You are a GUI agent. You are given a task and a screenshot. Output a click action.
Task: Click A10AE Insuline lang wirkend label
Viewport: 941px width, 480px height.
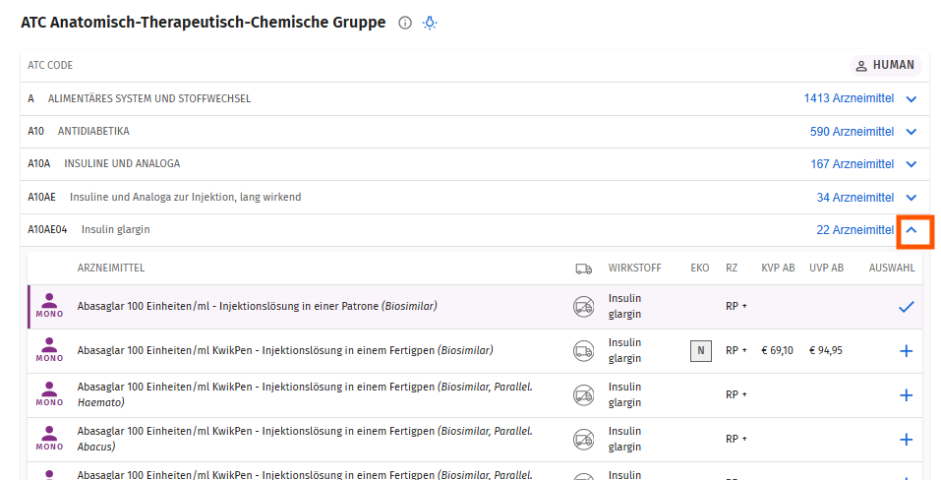pos(164,198)
